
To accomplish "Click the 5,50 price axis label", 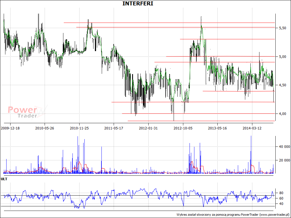I will pyautogui.click(x=282, y=28).
